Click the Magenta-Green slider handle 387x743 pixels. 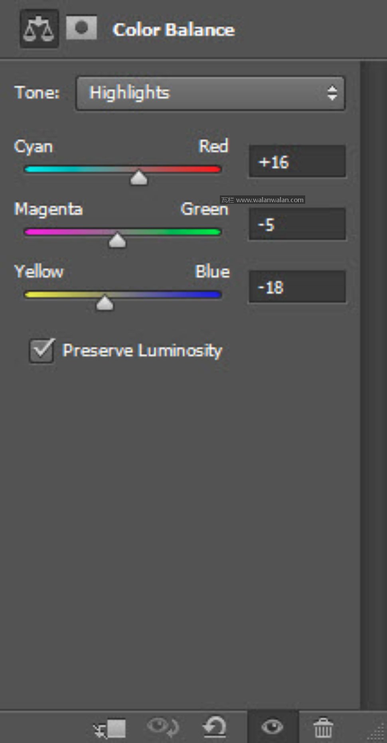pyautogui.click(x=117, y=240)
